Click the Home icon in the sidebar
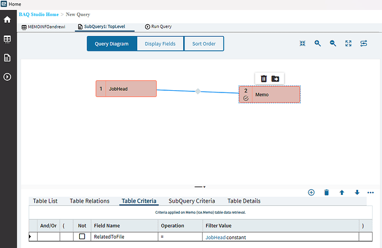 pos(7,19)
